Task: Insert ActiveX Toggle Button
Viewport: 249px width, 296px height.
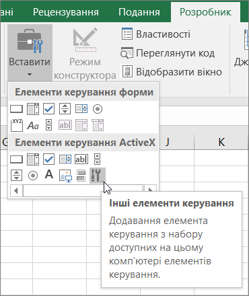Action: click(81, 176)
